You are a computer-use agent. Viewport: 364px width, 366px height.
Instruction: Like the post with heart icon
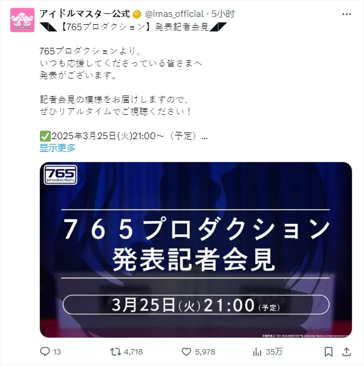(x=186, y=351)
